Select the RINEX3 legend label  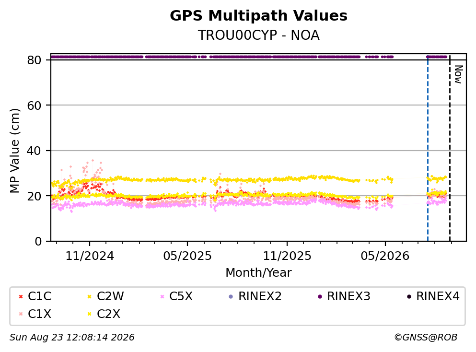[x=348, y=296]
